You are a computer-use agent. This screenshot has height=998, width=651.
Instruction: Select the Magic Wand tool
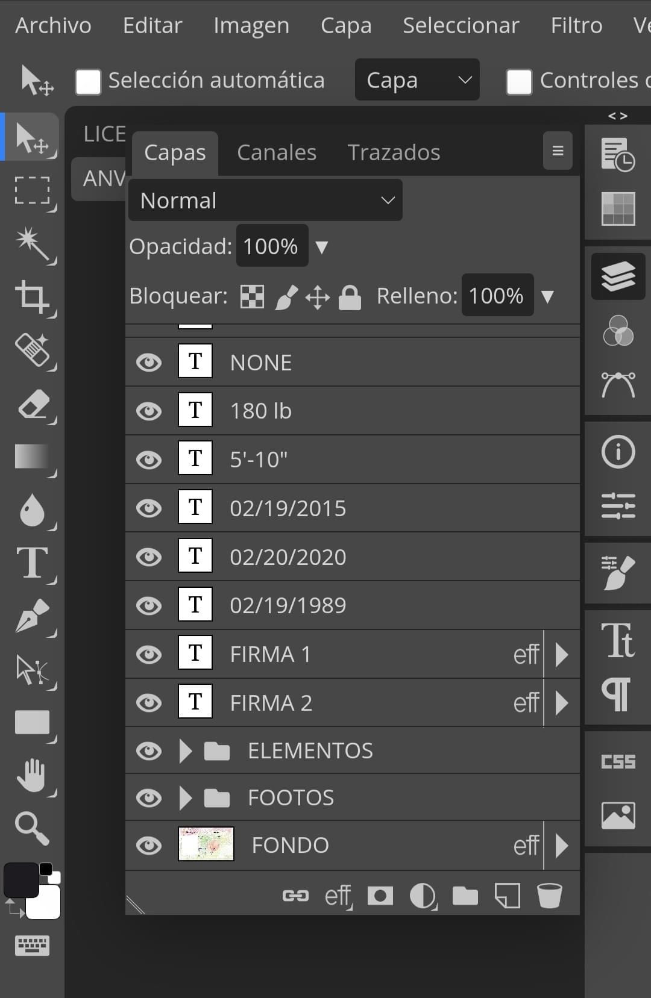[x=33, y=244]
